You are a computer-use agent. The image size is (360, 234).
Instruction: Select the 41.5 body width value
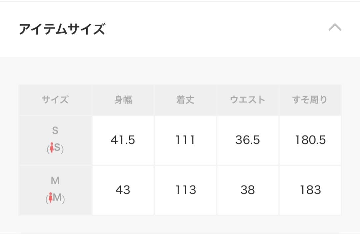point(123,140)
